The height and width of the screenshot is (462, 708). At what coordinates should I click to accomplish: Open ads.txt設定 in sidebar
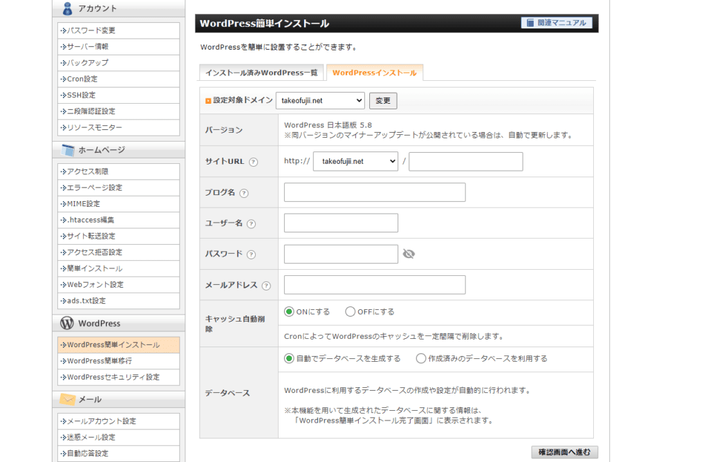[x=118, y=301]
